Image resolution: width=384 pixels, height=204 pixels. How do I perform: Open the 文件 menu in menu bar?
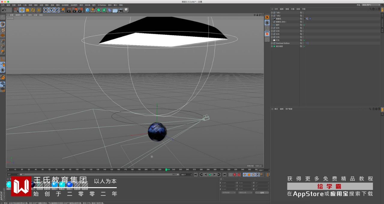[x=3, y=5]
